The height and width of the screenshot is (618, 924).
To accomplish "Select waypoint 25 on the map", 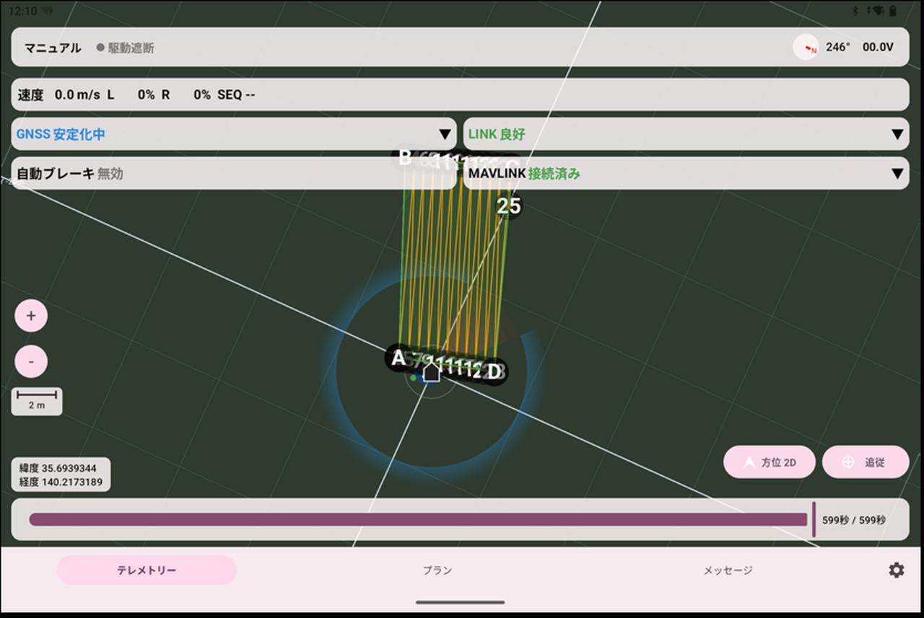I will pyautogui.click(x=509, y=206).
